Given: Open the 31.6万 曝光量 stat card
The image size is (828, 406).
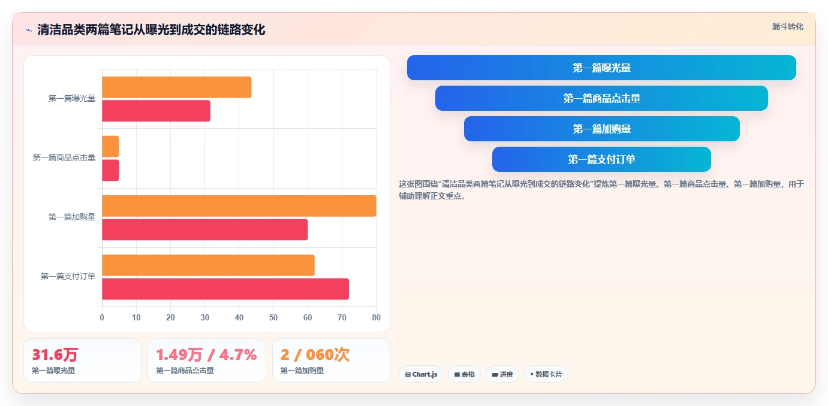Looking at the screenshot, I should pos(82,360).
